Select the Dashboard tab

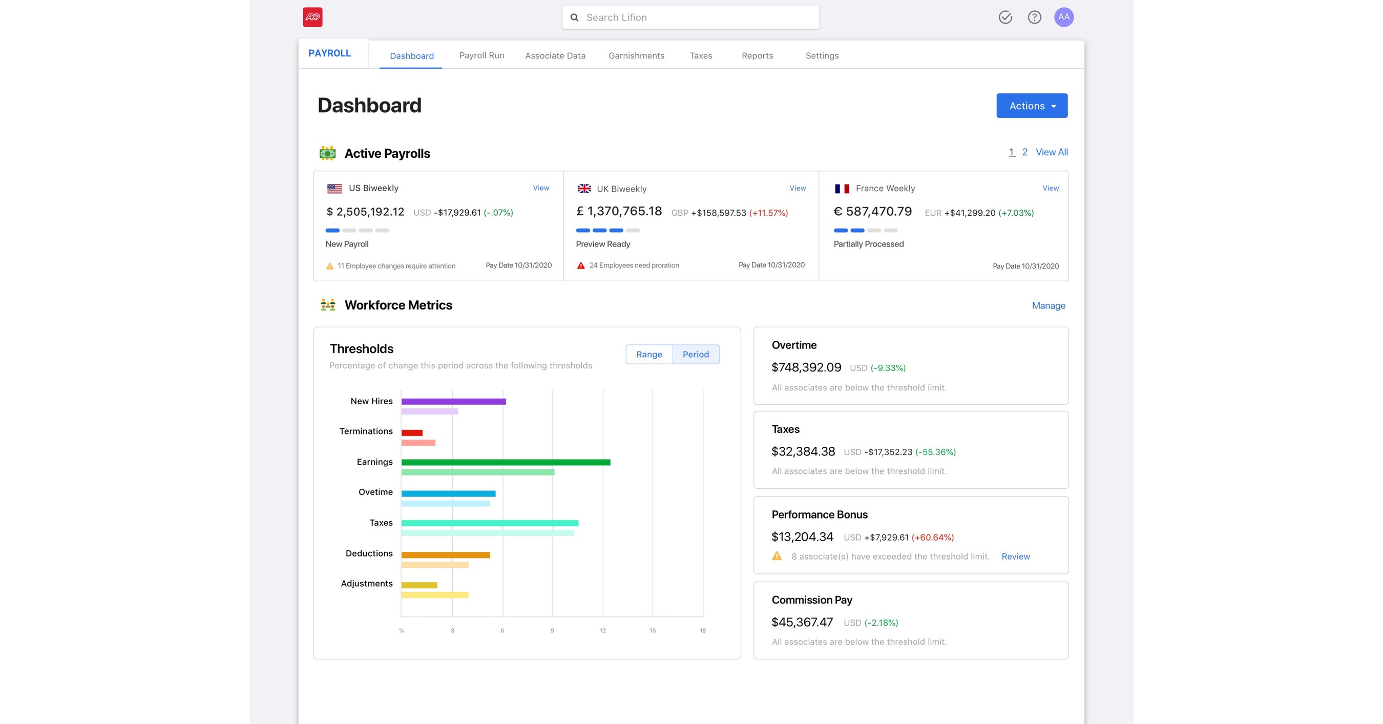click(411, 56)
